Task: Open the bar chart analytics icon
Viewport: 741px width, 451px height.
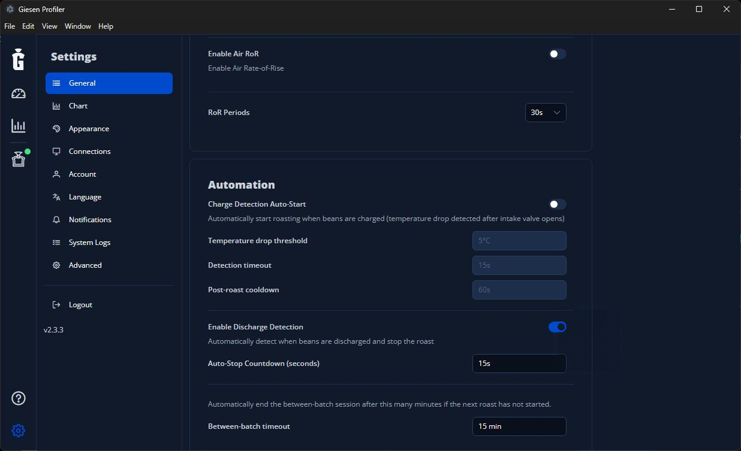Action: [x=19, y=126]
